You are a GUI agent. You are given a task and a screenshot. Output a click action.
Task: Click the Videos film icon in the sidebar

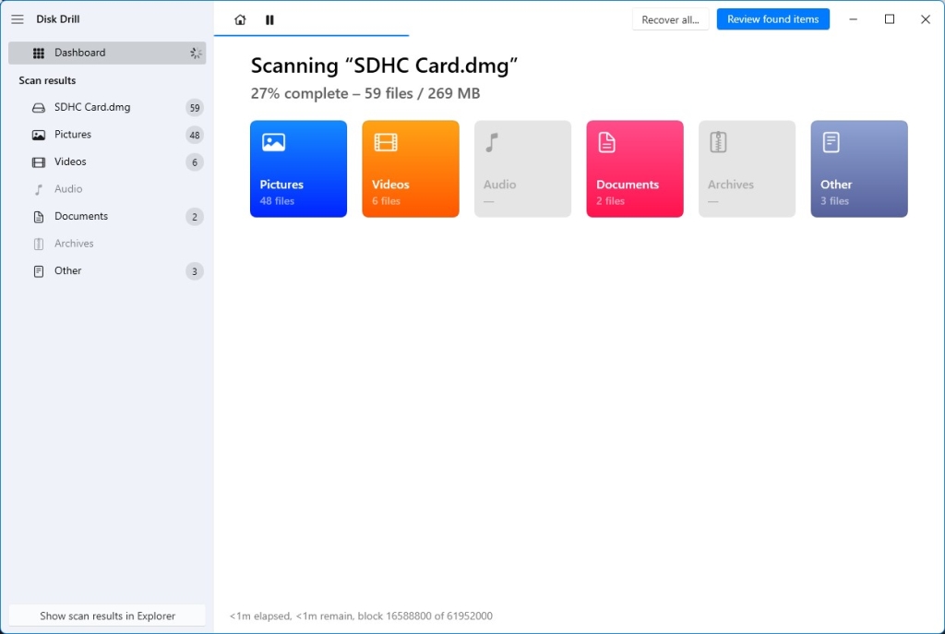37,161
